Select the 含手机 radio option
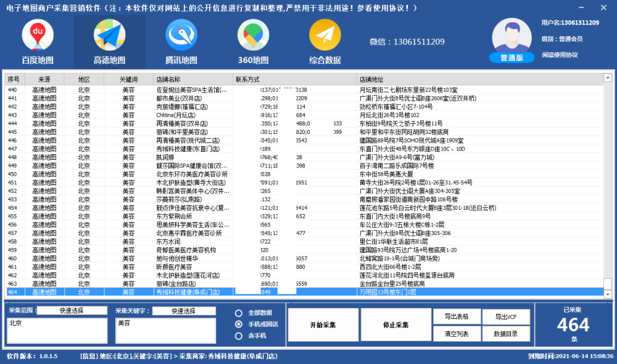The height and width of the screenshot is (364, 617). pyautogui.click(x=238, y=336)
